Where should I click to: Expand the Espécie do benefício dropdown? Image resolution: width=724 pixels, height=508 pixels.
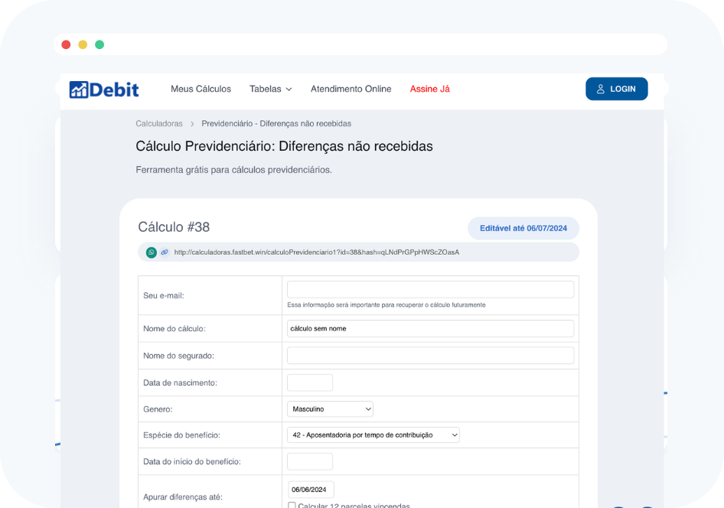tap(373, 435)
